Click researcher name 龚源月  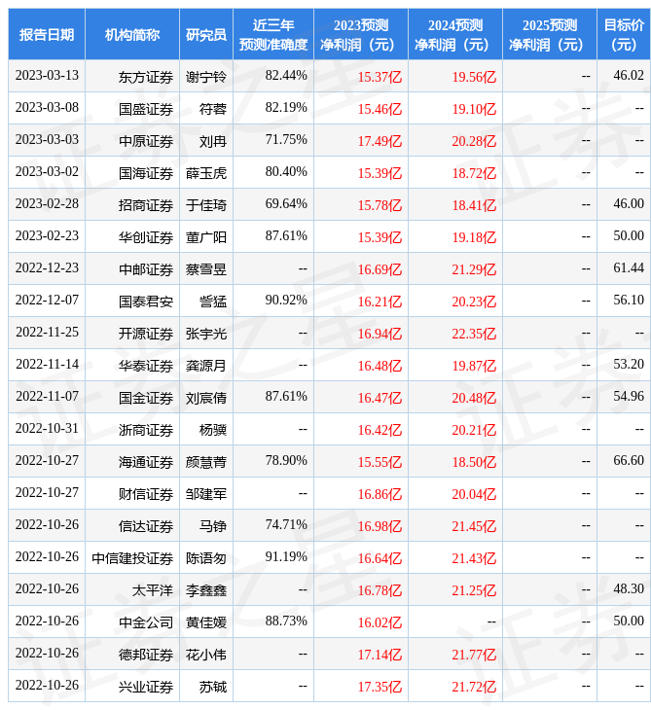[206, 366]
